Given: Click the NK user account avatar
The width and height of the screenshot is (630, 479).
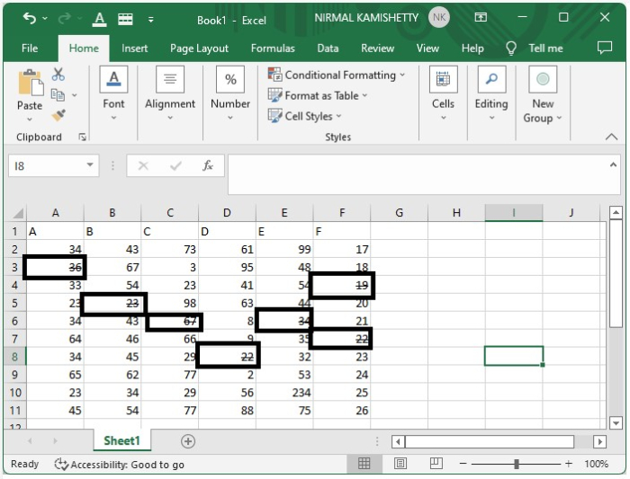Looking at the screenshot, I should 439,18.
